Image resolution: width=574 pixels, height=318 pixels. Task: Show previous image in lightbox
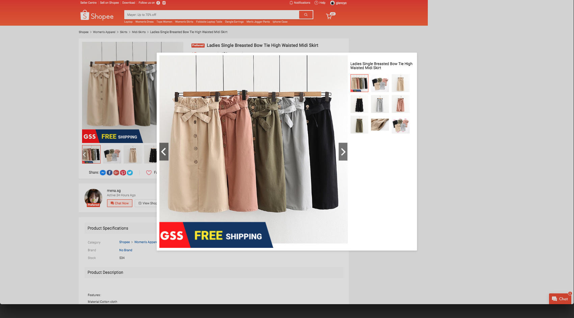pos(164,152)
